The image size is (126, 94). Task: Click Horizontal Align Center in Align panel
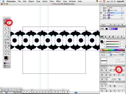pyautogui.click(x=106, y=70)
